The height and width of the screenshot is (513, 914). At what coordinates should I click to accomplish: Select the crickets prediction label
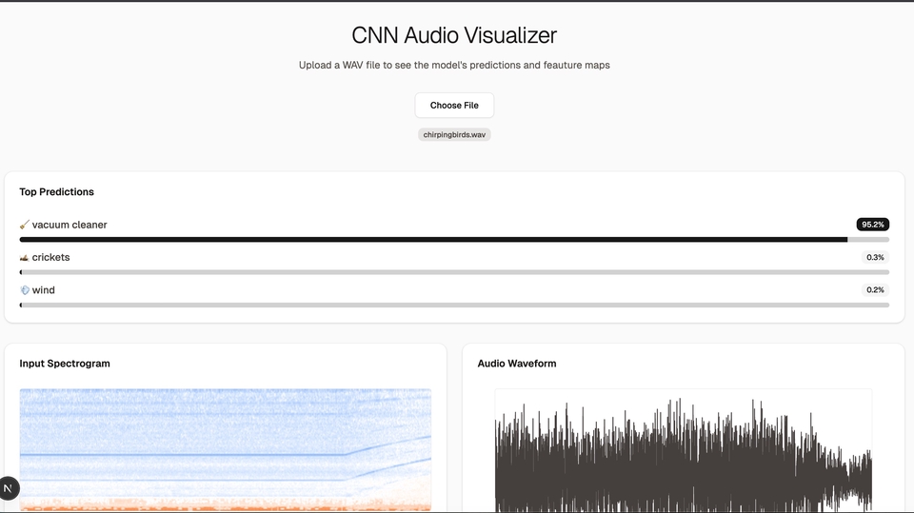[x=51, y=258]
